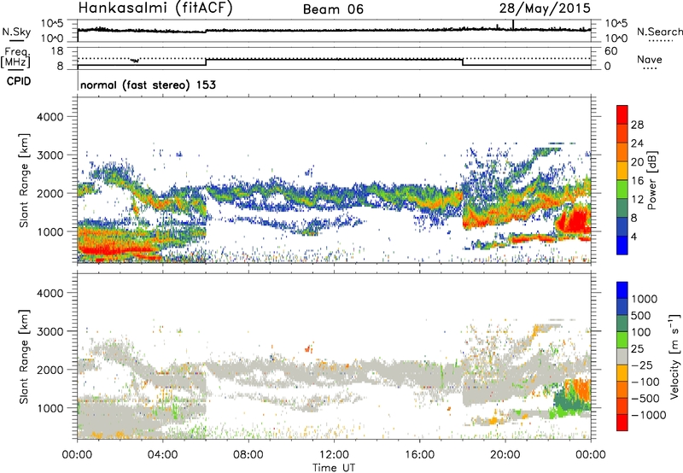Click the 4 tick on power colorbar

633,236
